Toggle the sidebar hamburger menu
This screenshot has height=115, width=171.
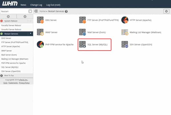[36, 11]
